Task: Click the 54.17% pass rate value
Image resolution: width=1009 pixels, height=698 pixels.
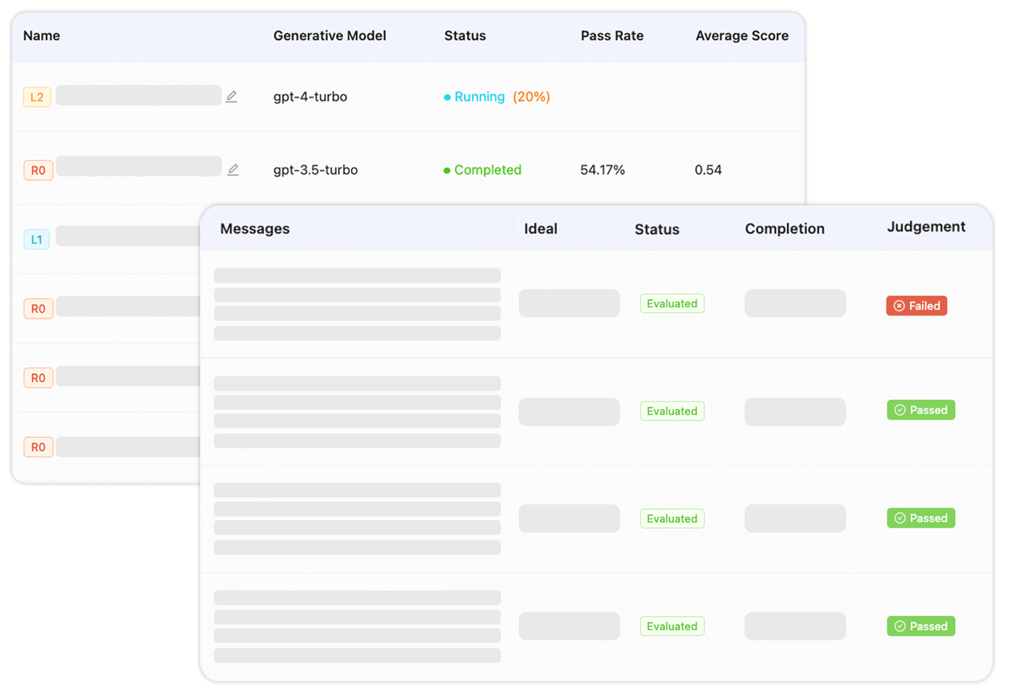Action: [602, 170]
